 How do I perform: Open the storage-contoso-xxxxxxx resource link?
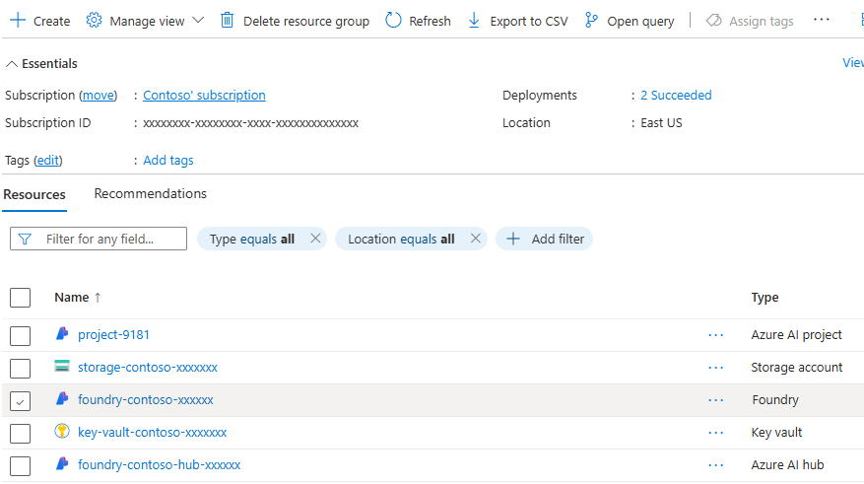pyautogui.click(x=148, y=368)
